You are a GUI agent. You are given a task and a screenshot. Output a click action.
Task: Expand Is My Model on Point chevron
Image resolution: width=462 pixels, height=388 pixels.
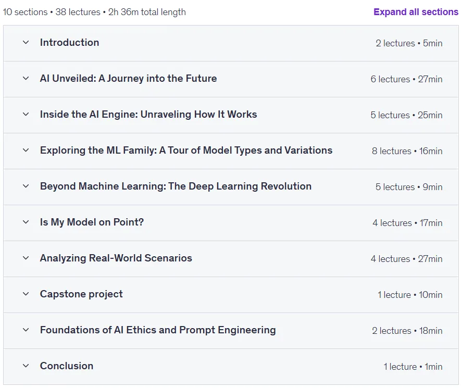point(26,222)
